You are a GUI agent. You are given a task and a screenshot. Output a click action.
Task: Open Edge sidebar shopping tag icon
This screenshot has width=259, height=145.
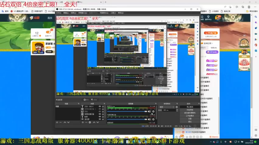coord(256,28)
